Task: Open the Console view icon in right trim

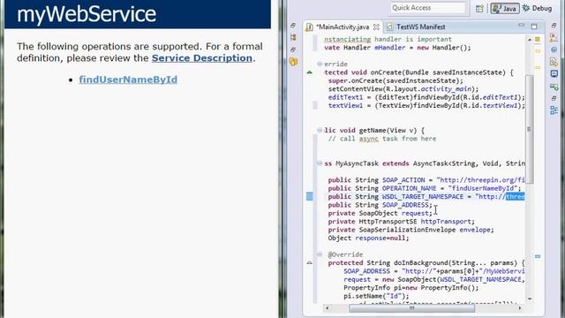Action: 554,74
